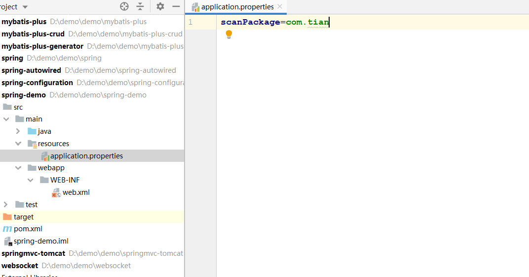Click the com.tian value in editor
The image size is (529, 277).
pyautogui.click(x=307, y=22)
